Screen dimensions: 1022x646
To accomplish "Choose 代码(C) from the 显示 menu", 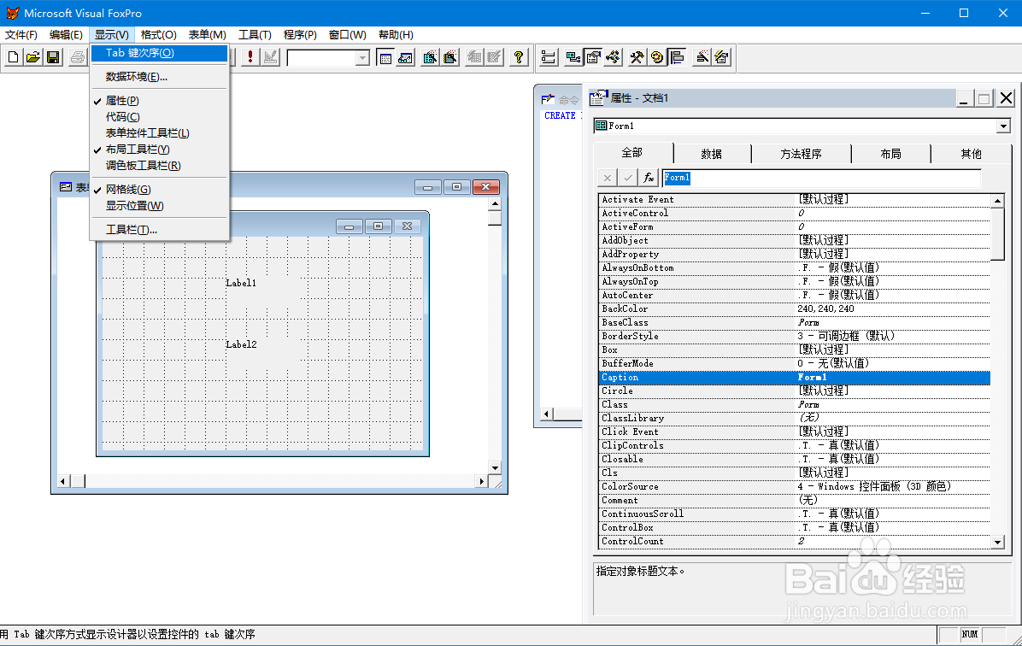I will [x=159, y=117].
